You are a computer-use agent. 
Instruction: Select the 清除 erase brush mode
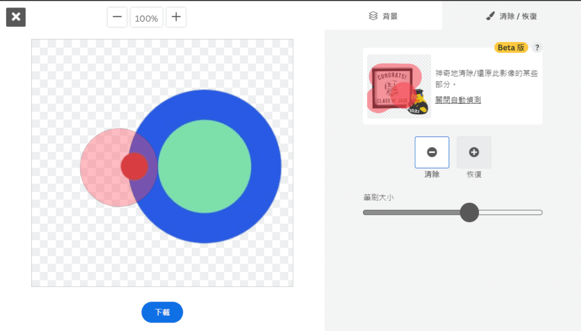[x=432, y=152]
